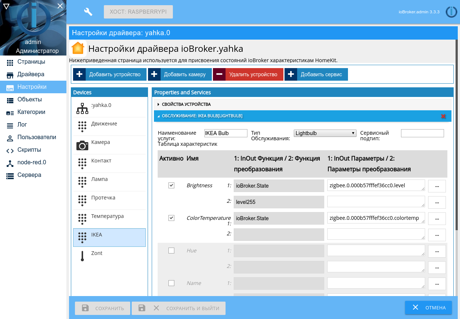
Task: Select Температура device in the list
Action: pos(109,219)
